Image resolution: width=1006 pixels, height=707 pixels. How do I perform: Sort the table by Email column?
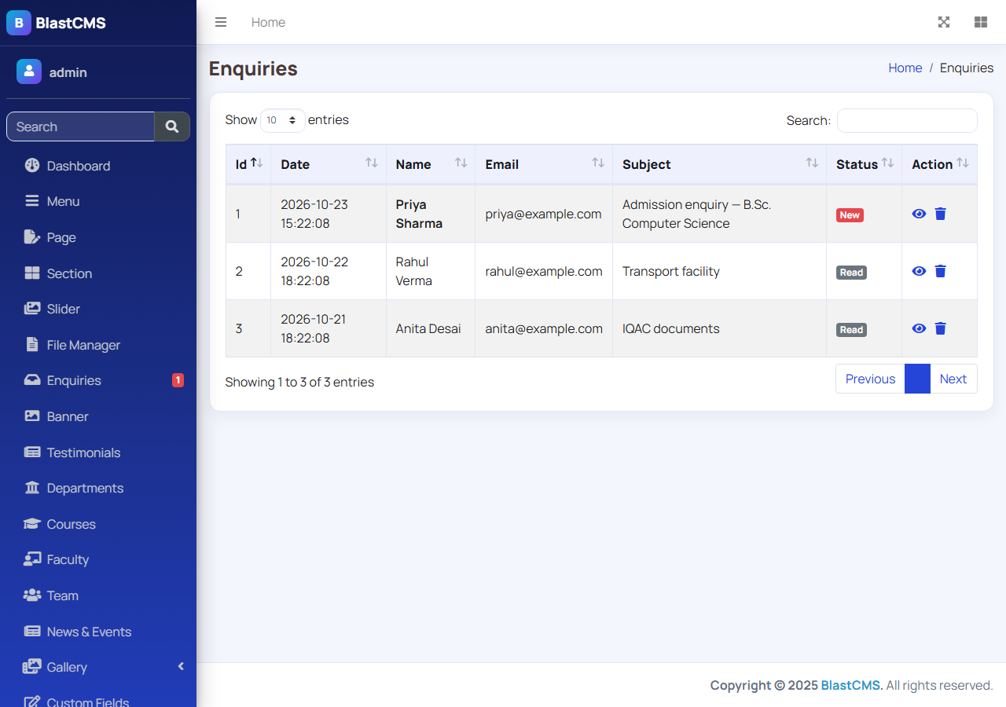pyautogui.click(x=544, y=164)
